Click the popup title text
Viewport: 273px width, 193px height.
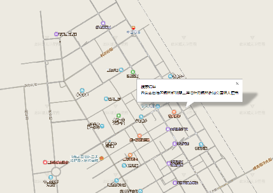pyautogui.click(x=148, y=87)
